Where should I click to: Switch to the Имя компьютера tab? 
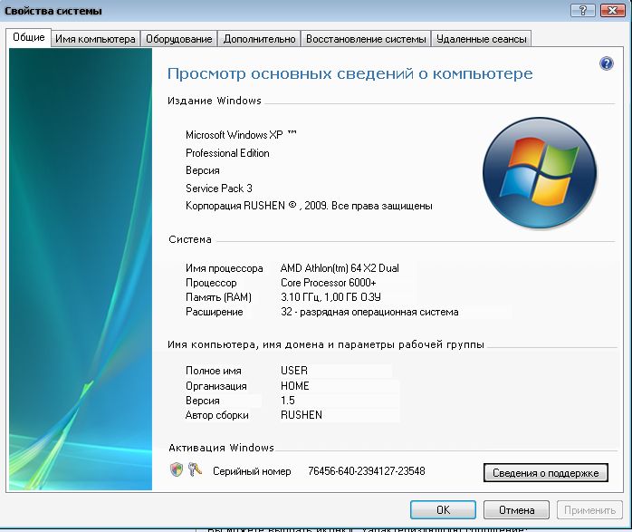tap(95, 39)
